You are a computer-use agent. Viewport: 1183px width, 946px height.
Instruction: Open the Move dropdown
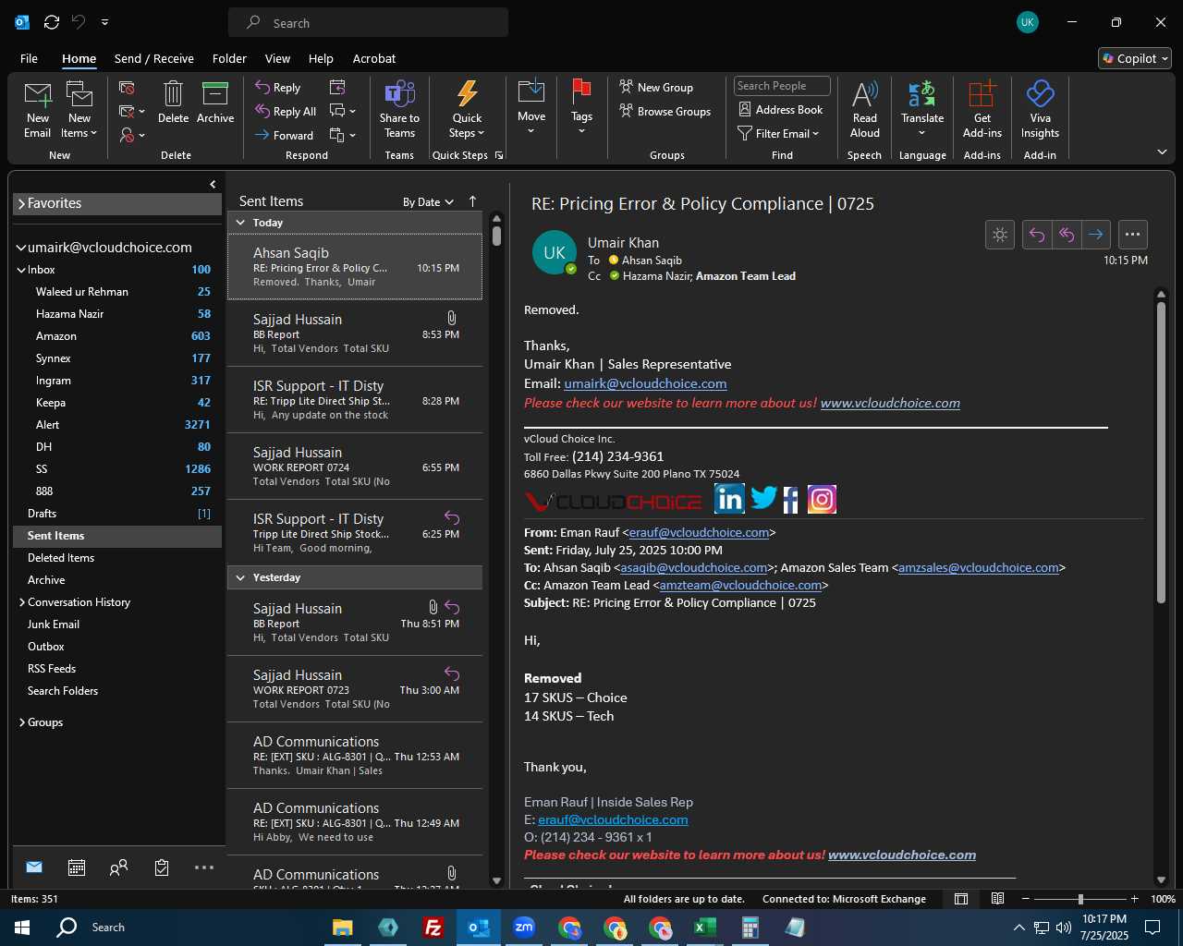point(531,108)
